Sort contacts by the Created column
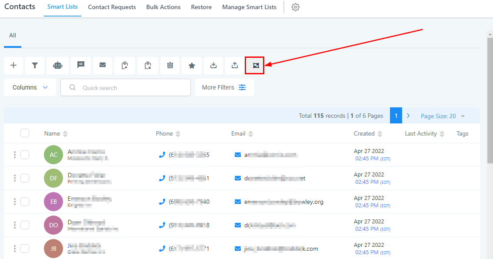The height and width of the screenshot is (259, 493). pyautogui.click(x=368, y=134)
